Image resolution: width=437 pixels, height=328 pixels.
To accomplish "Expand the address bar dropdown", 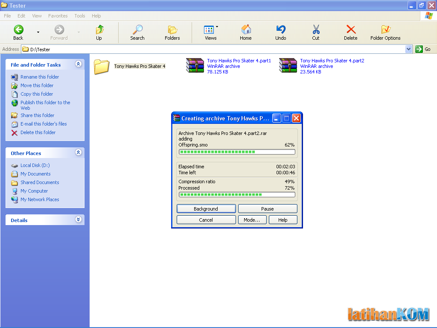I will [x=408, y=50].
